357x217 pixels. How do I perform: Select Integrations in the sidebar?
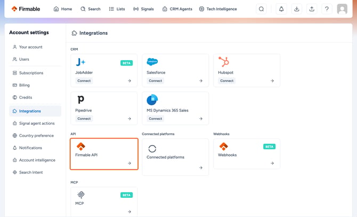tap(35, 111)
